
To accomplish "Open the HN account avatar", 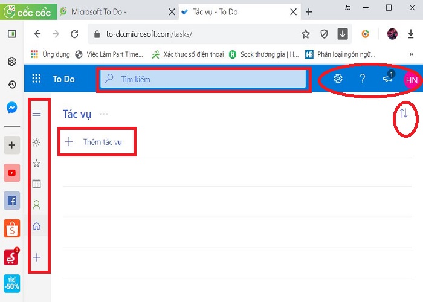I will coord(412,80).
